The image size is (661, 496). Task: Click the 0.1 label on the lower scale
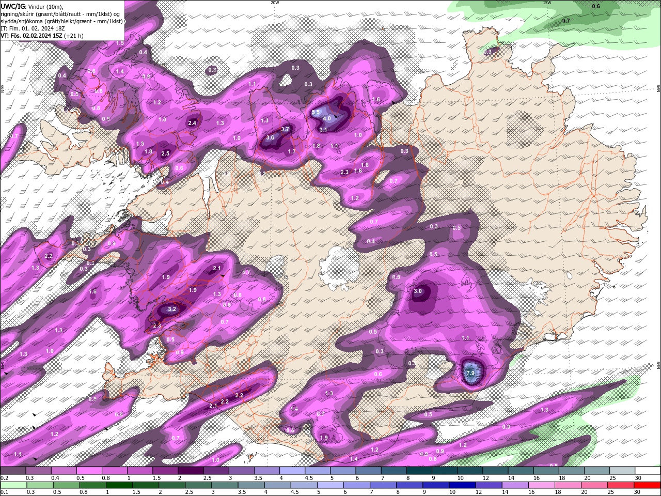[x=4, y=492]
